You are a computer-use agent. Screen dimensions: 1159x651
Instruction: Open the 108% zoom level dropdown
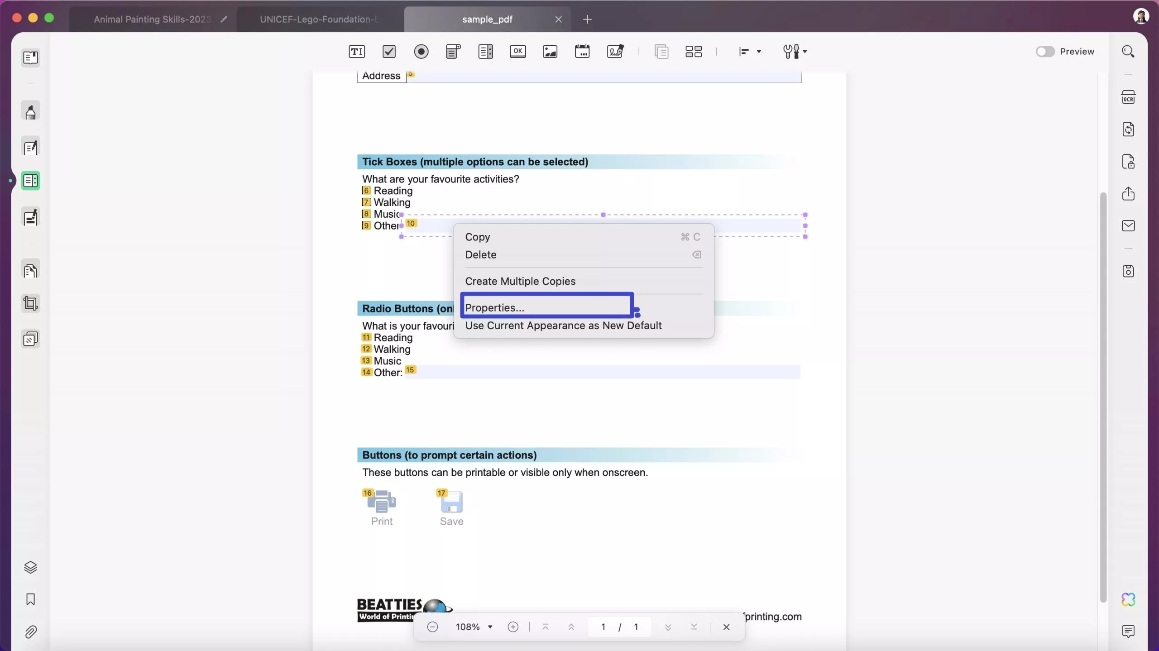tap(474, 627)
